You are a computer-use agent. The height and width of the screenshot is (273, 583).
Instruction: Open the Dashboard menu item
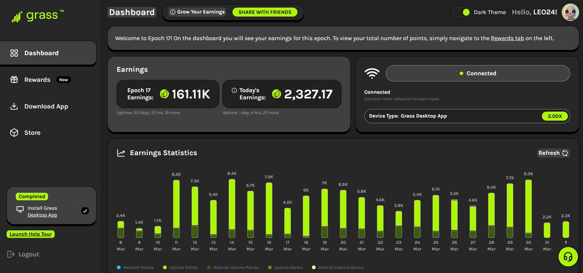tap(48, 53)
